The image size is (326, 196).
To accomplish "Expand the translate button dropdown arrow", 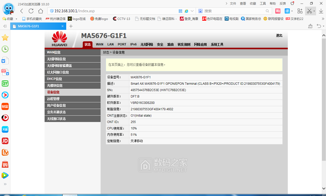I will pyautogui.click(x=292, y=11).
